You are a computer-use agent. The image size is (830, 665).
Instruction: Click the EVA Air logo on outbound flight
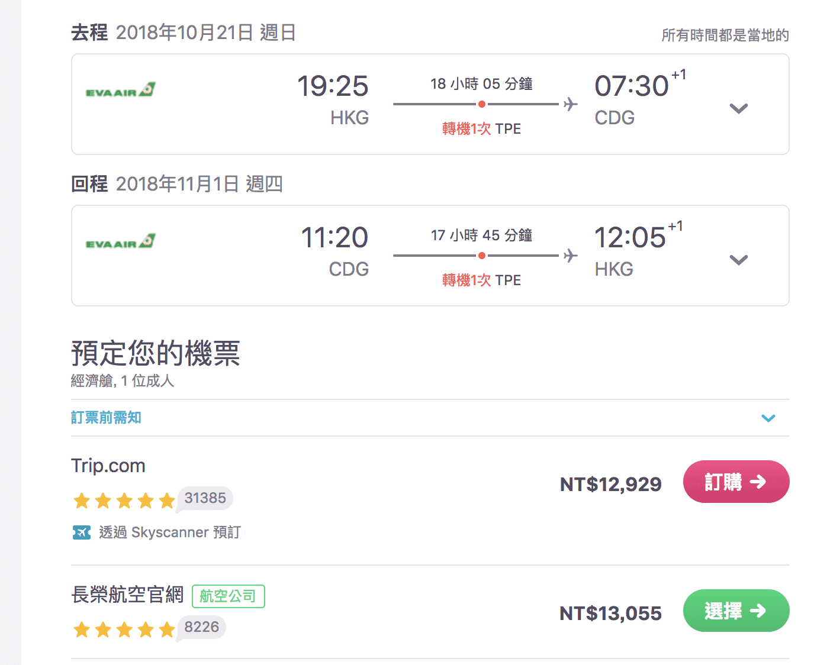tap(121, 90)
